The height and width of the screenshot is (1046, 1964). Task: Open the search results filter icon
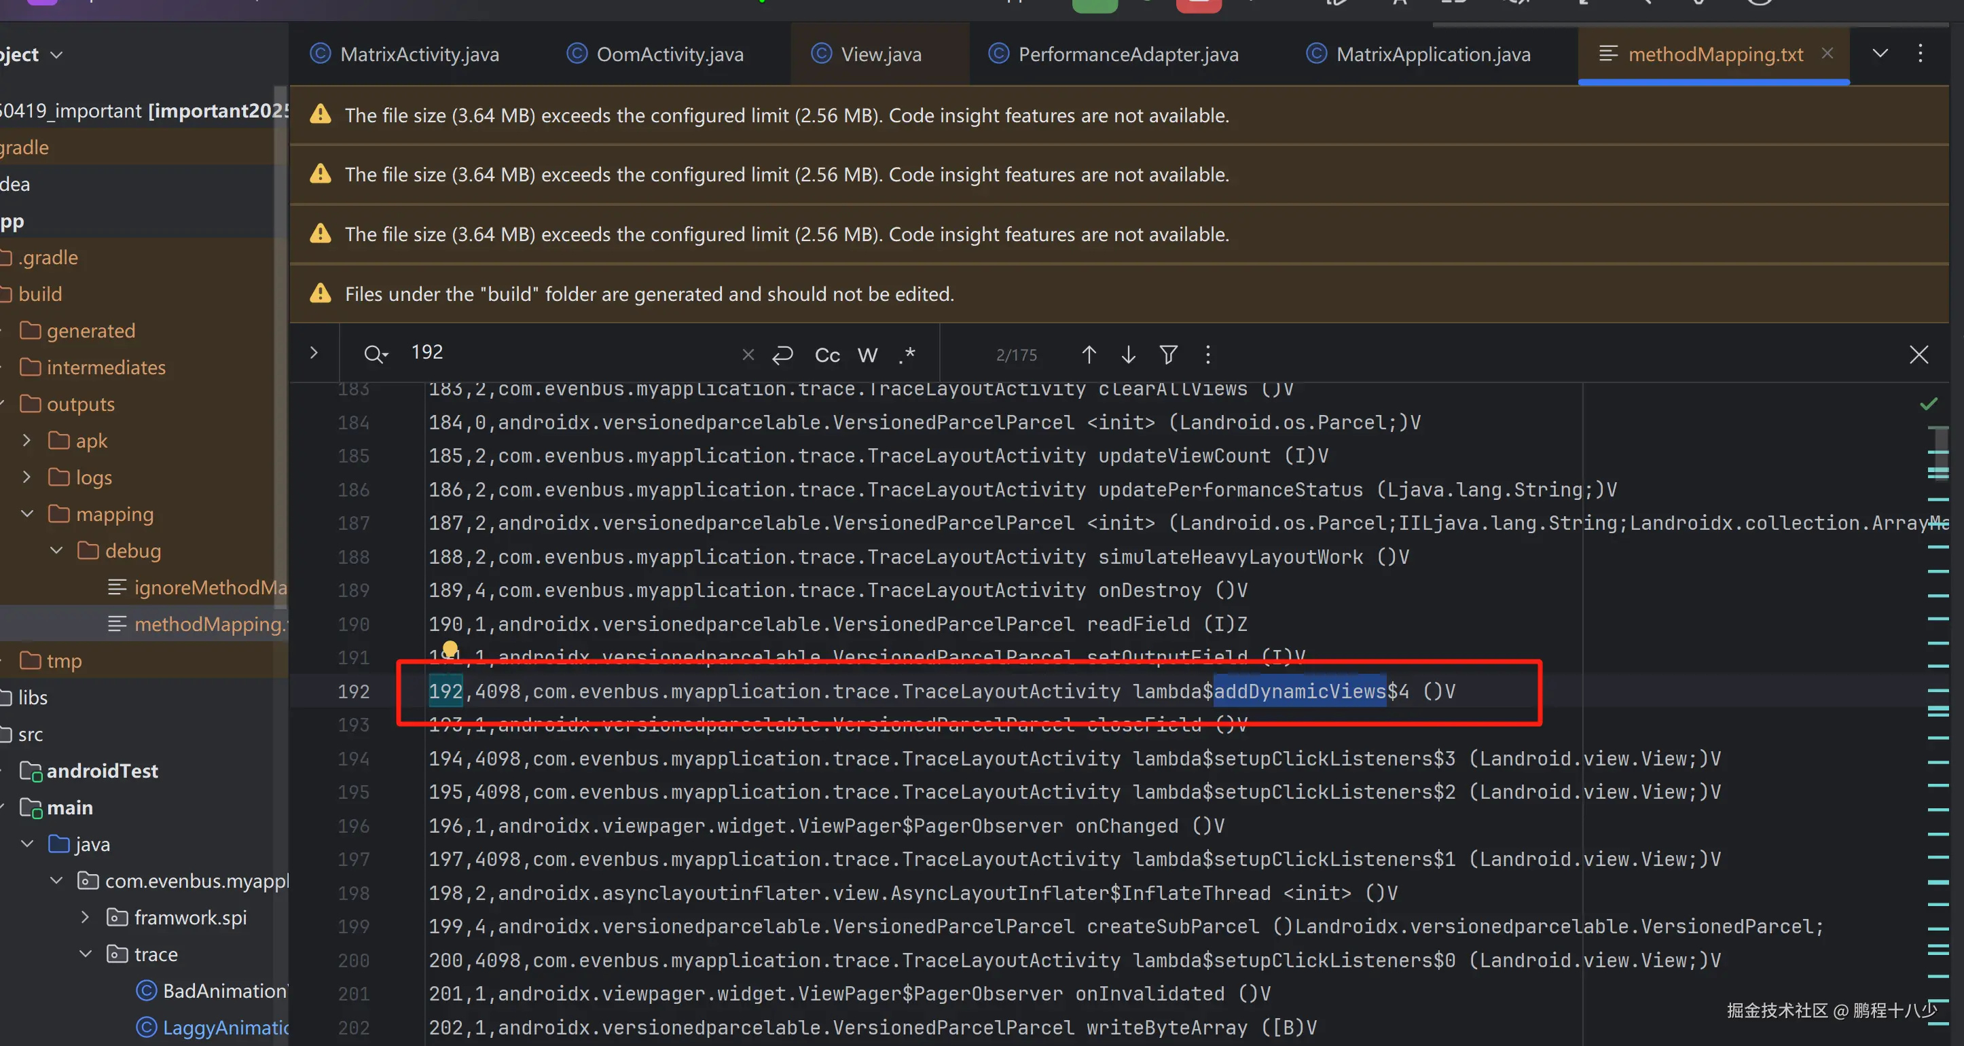pyautogui.click(x=1168, y=355)
